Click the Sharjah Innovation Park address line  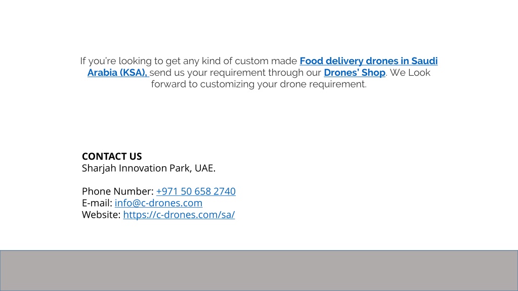149,168
